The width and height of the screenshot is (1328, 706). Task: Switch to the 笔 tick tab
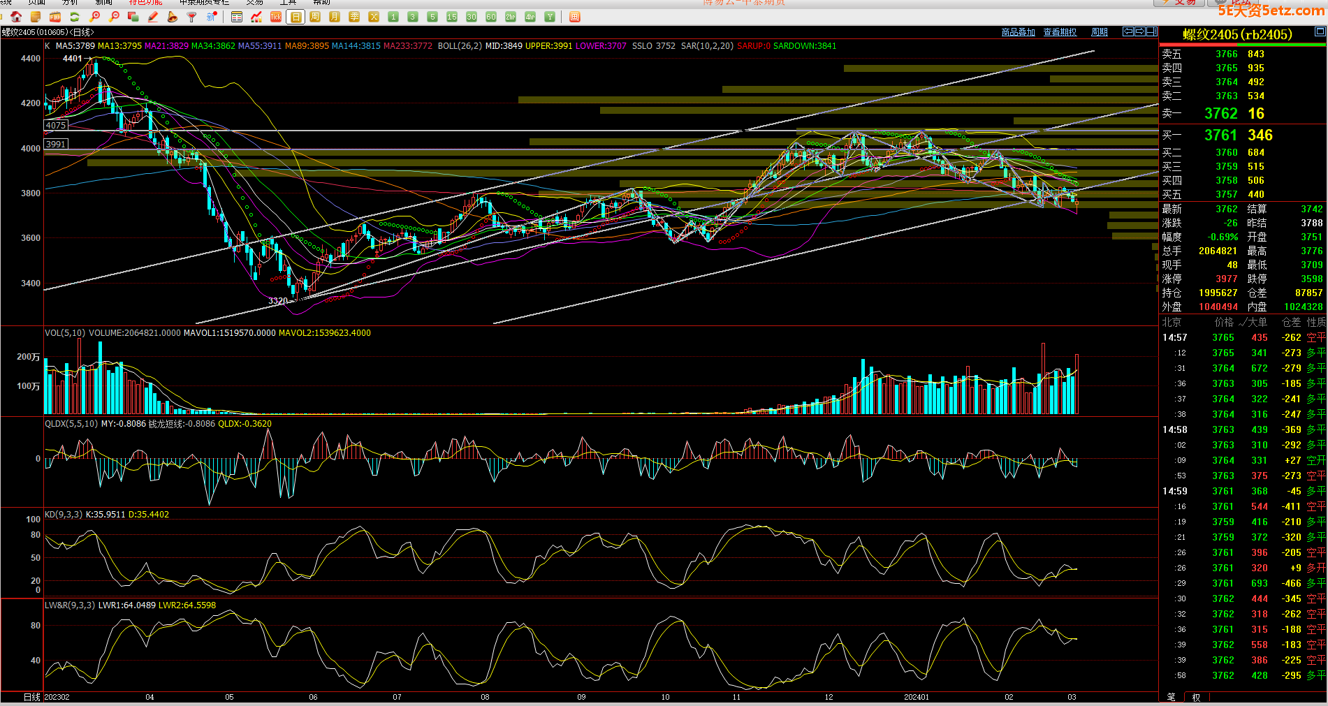click(1172, 697)
